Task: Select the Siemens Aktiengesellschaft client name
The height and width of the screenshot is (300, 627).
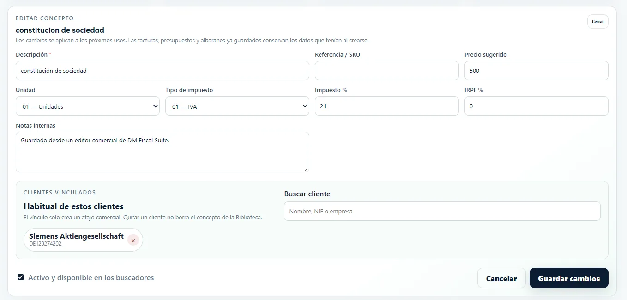Action: click(x=76, y=236)
